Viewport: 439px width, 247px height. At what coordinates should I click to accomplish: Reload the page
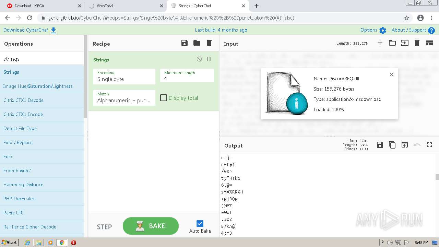29,18
